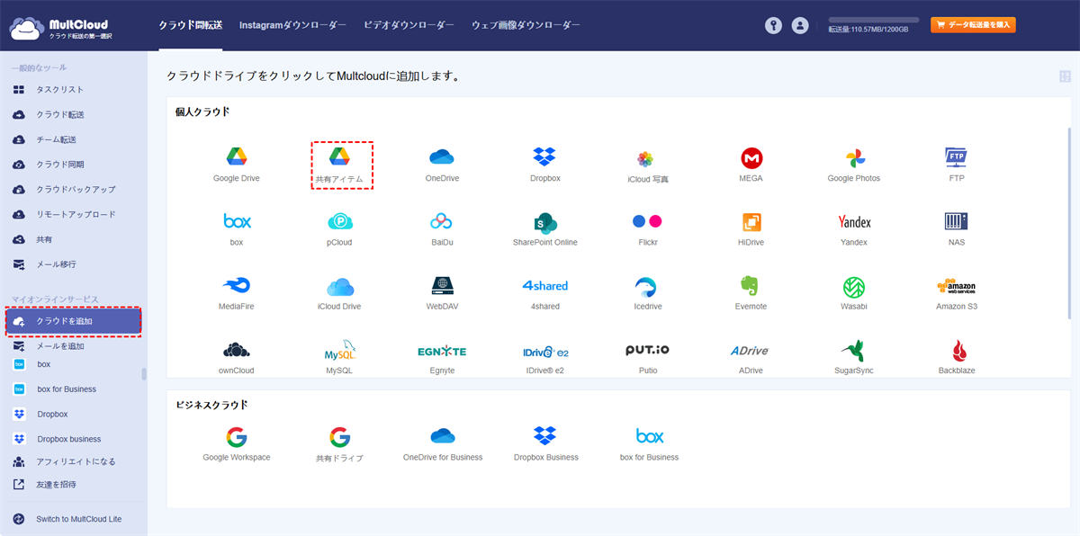
Task: Add iCloud 写真 cloud
Action: (645, 159)
